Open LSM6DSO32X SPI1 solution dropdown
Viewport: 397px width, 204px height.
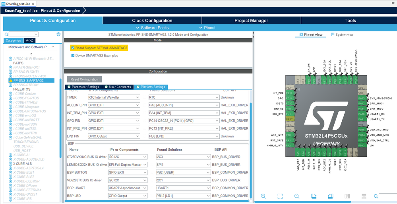point(183,165)
